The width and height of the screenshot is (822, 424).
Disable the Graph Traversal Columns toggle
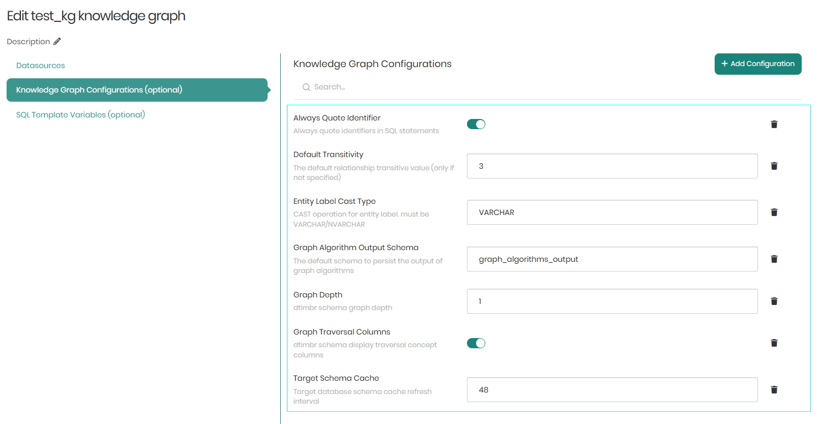(476, 343)
